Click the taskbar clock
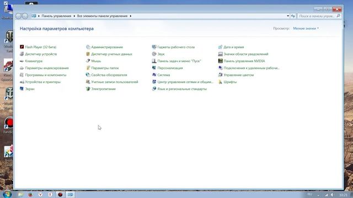The image size is (353, 198). (343, 195)
